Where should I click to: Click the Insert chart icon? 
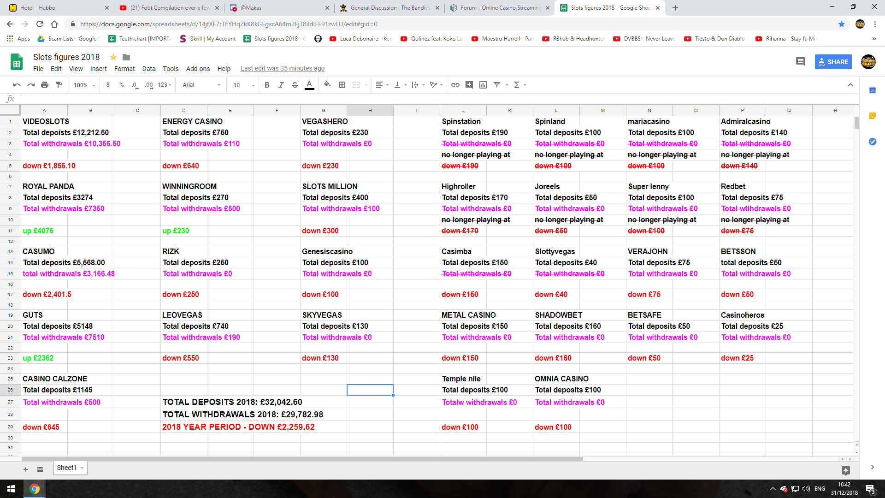(483, 85)
